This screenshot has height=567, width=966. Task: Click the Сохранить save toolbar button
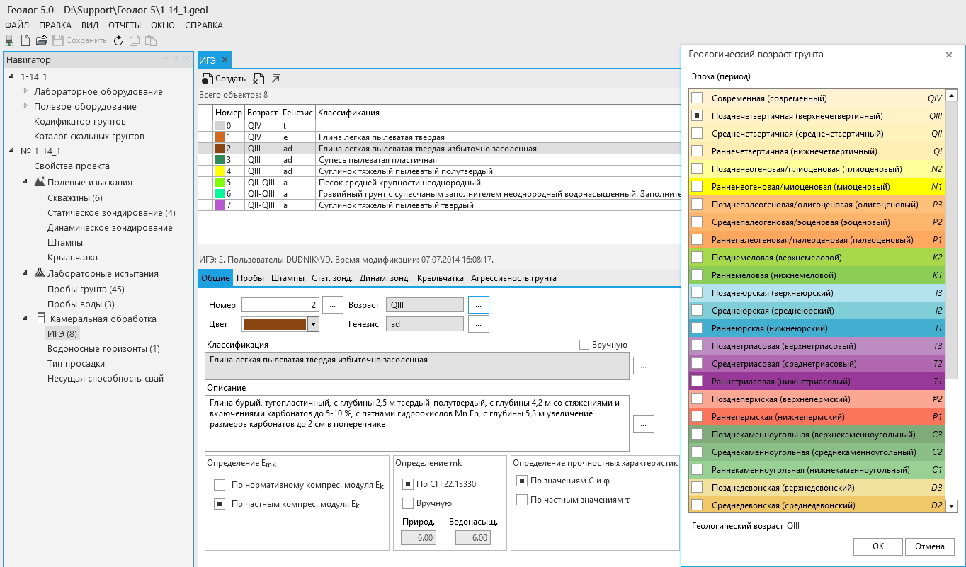[x=79, y=40]
